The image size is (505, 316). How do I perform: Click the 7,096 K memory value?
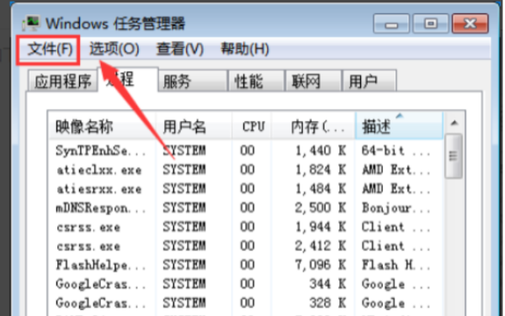[x=321, y=266]
